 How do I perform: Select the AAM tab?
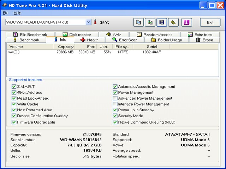[114, 35]
